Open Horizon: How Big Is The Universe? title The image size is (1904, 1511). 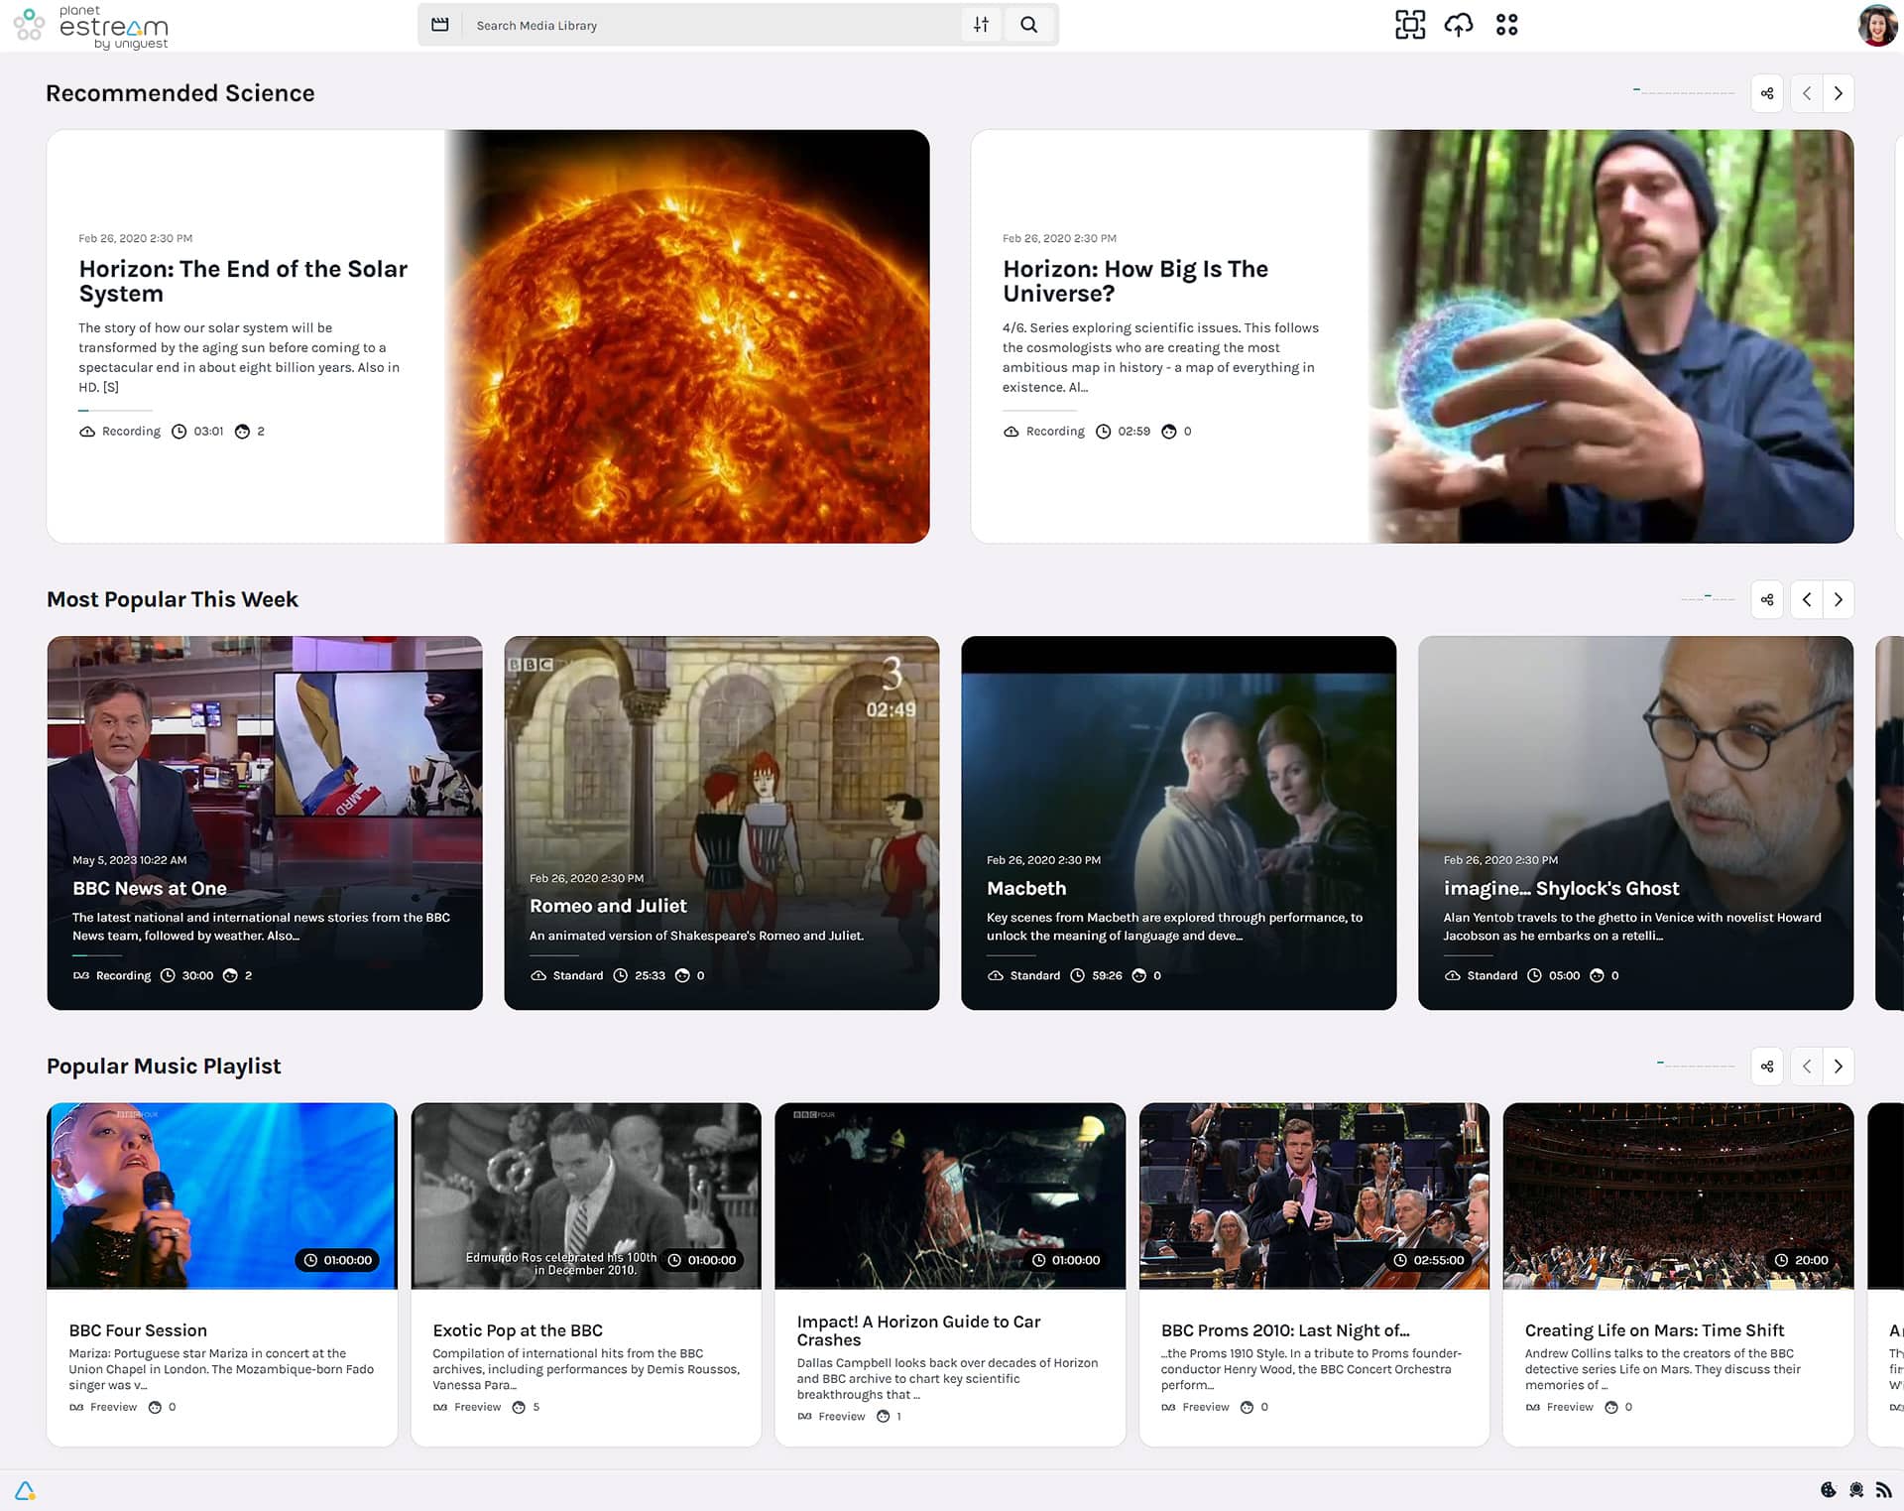[1135, 282]
